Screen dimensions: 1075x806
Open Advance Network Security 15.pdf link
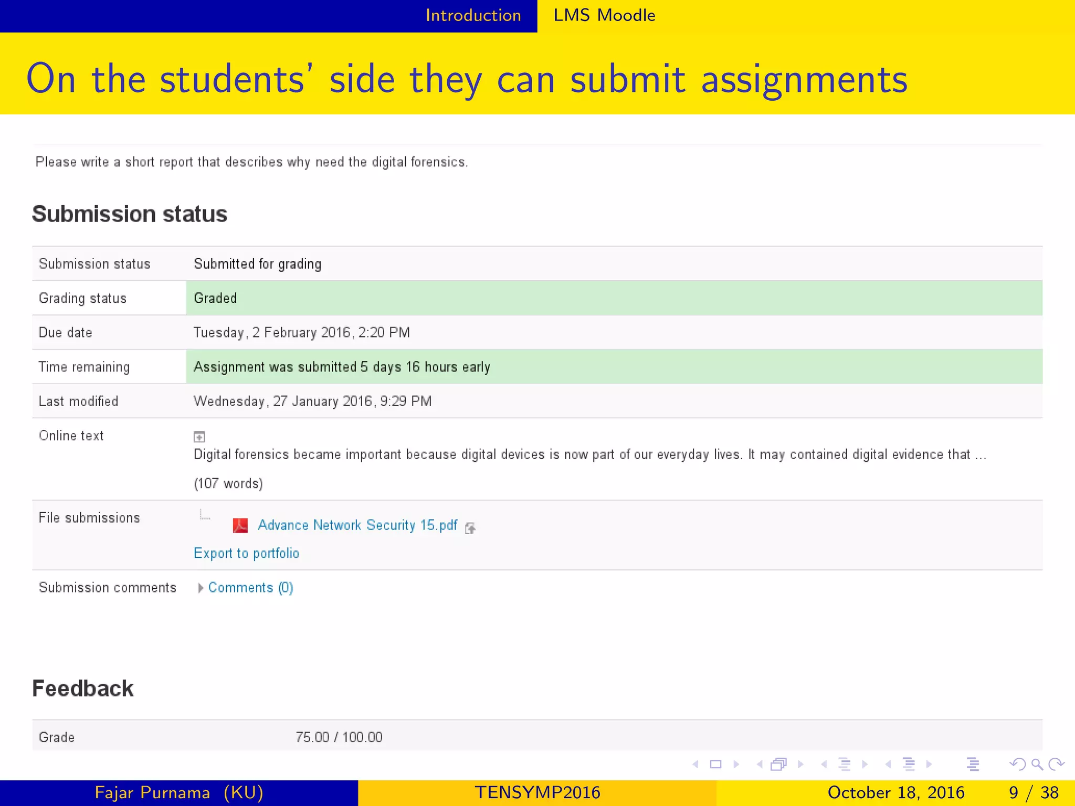[357, 525]
